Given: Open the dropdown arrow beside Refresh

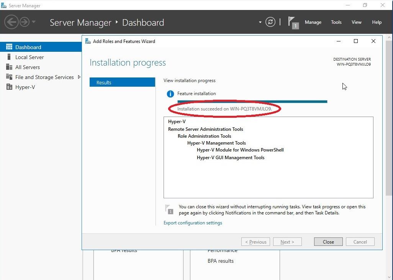Looking at the screenshot, I should 260,22.
